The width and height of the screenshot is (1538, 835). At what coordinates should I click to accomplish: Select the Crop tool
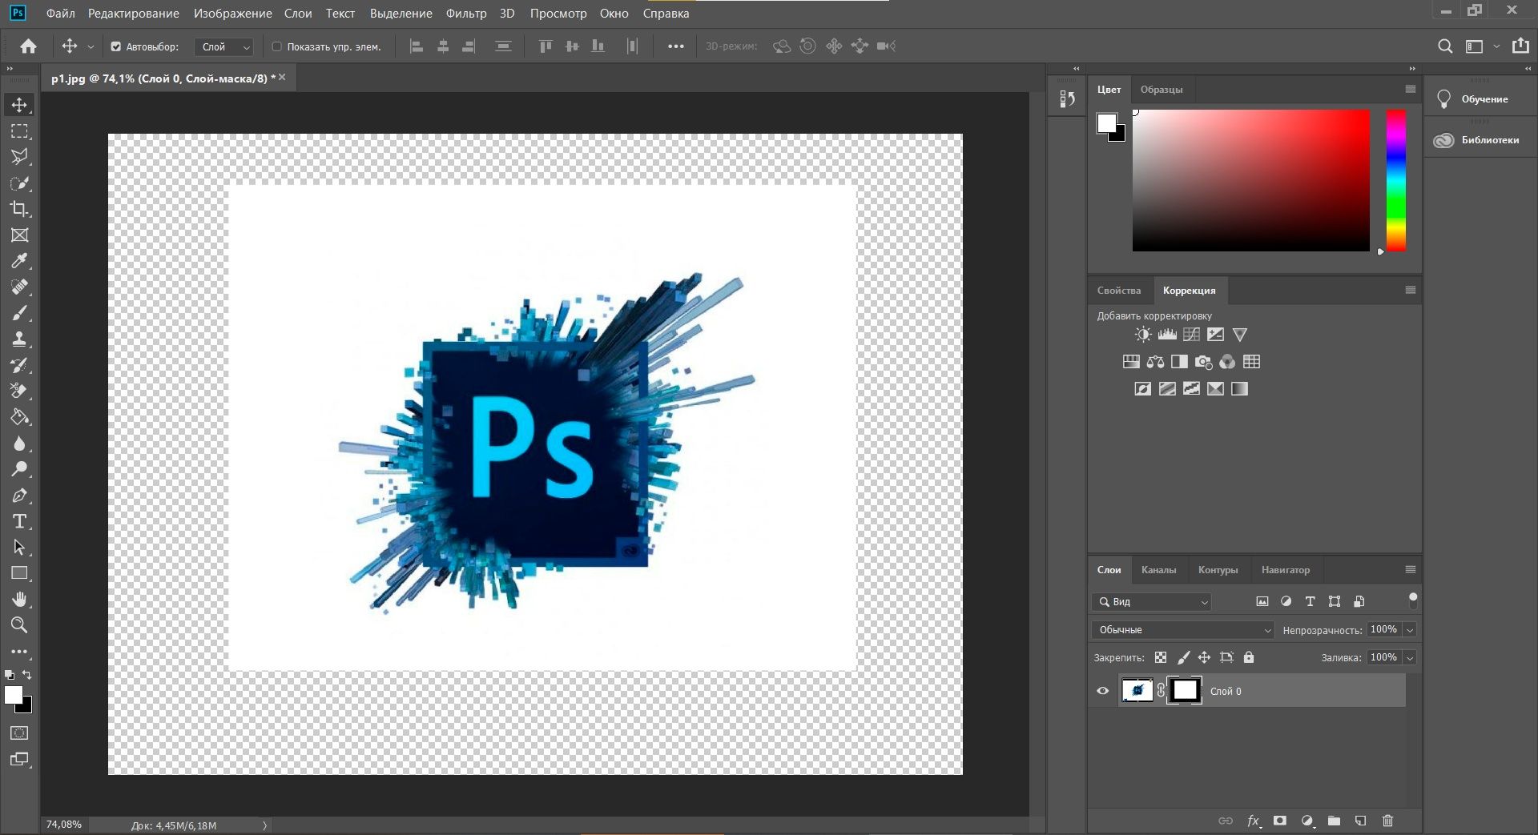tap(19, 209)
